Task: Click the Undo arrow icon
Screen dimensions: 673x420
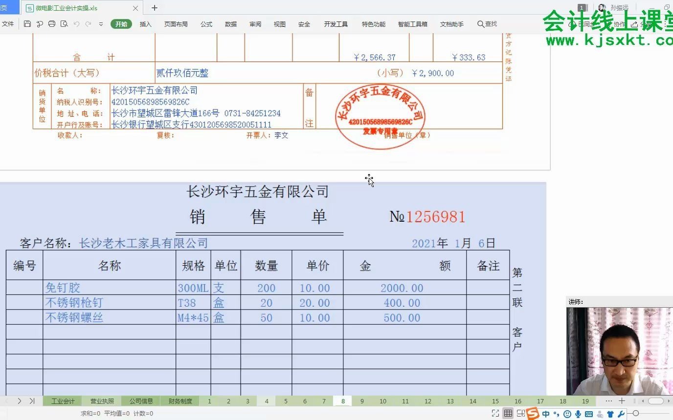Action: (x=76, y=24)
